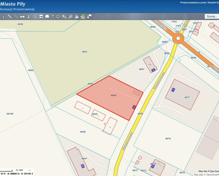Click the magnifier search tool icon
Viewport: 219px width, 176px height.
click(x=70, y=16)
